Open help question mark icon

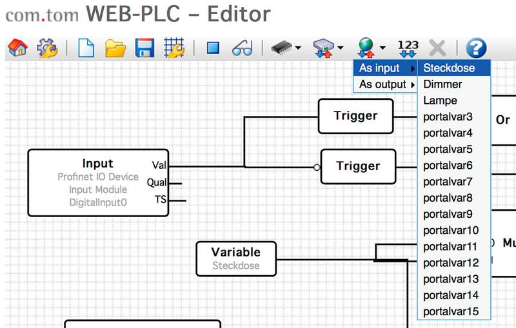[476, 48]
